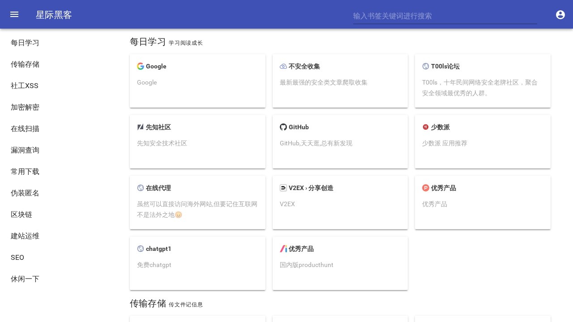Open the 国内版producthunt card
The width and height of the screenshot is (573, 322).
click(x=340, y=263)
